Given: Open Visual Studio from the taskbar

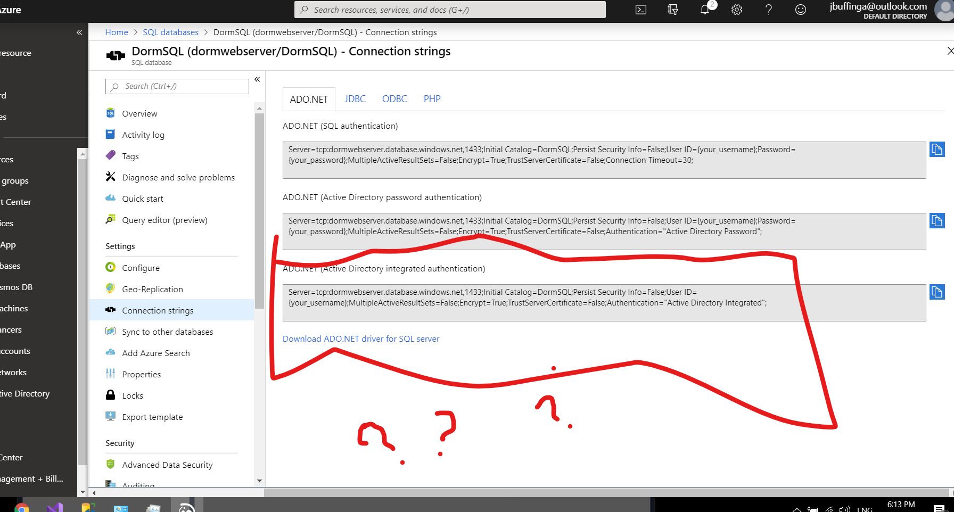Looking at the screenshot, I should 55,508.
